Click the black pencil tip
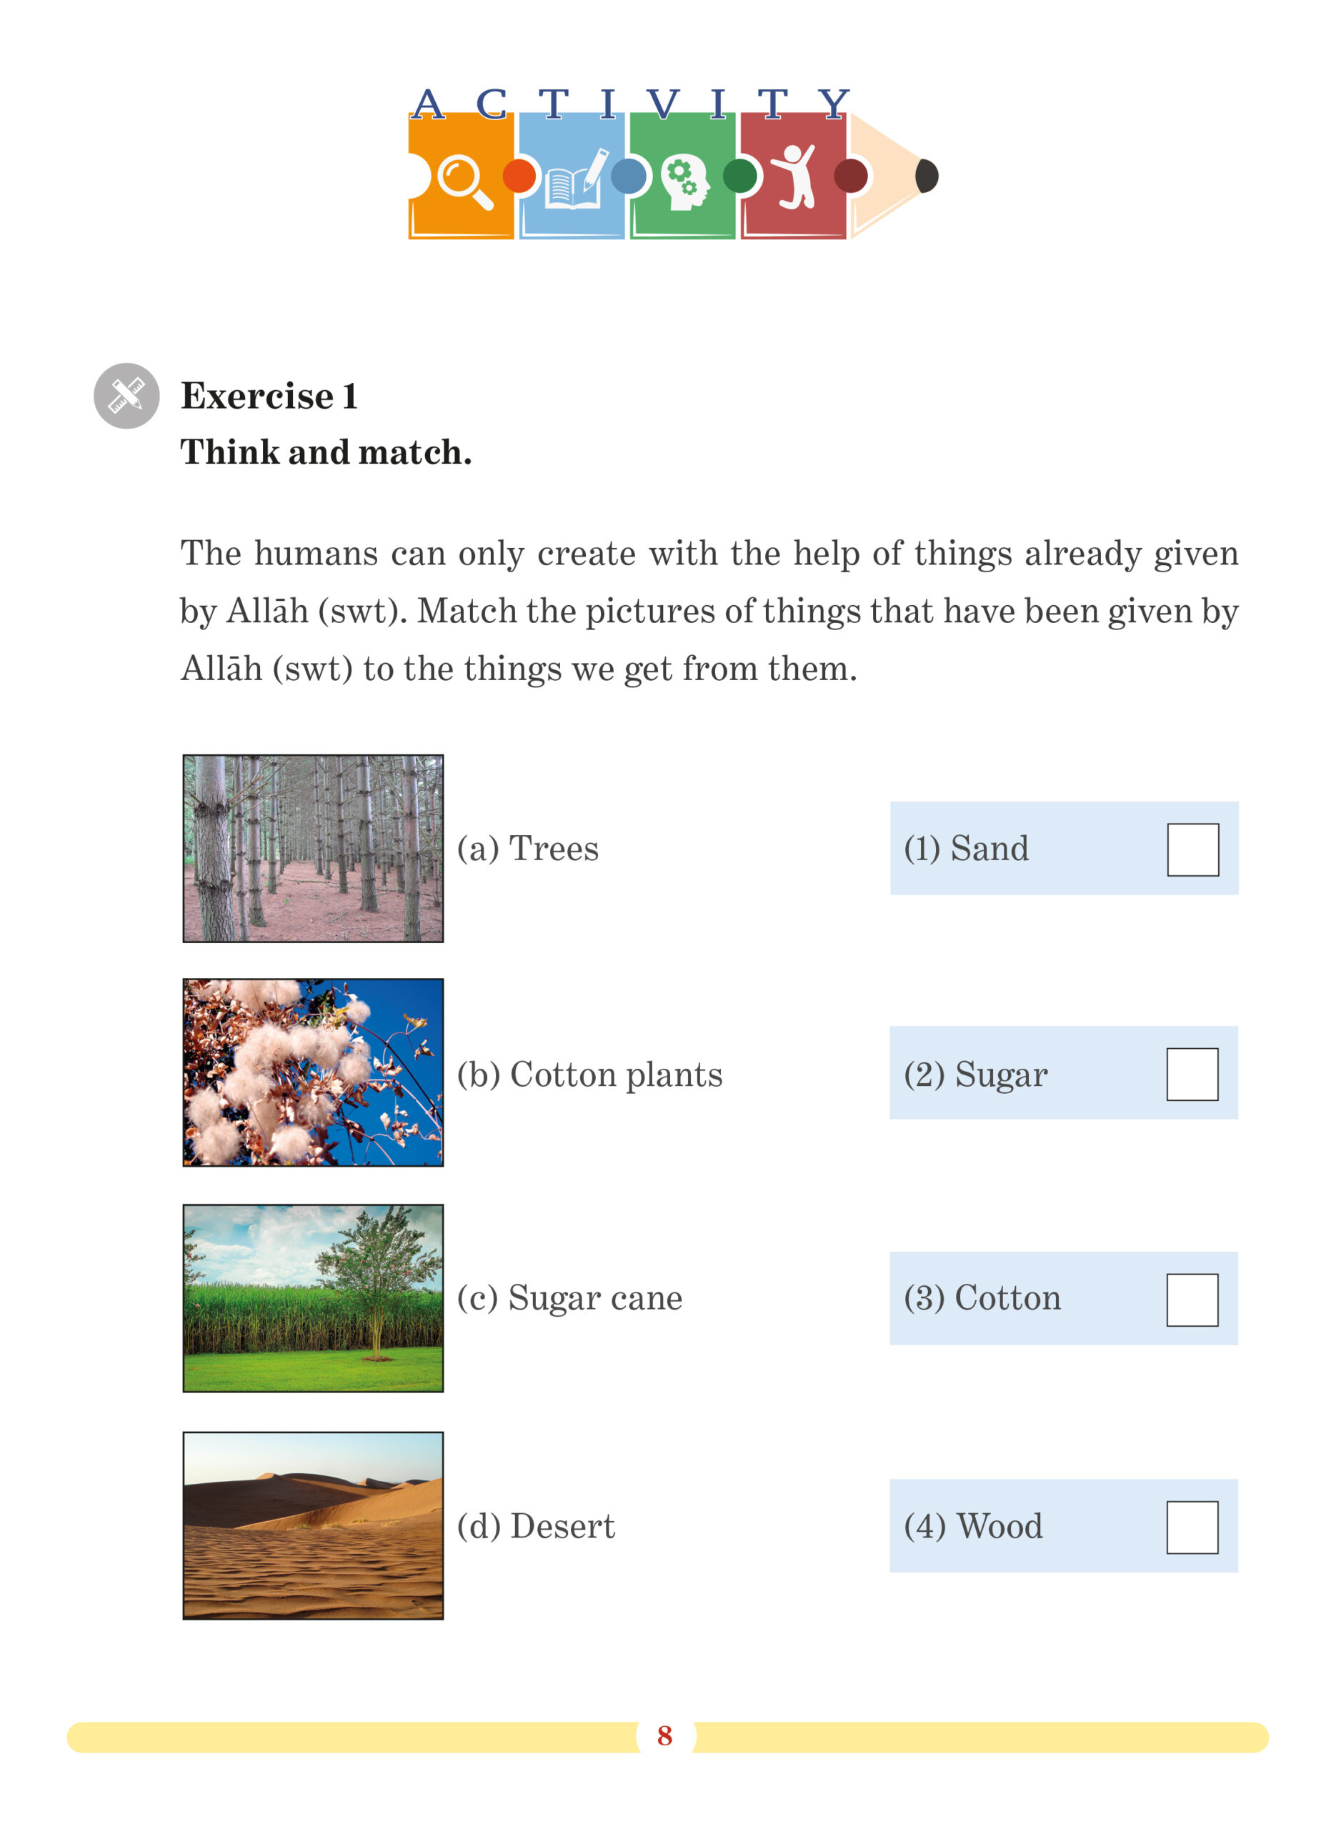Screen dimensions: 1331x1829 click(x=927, y=176)
